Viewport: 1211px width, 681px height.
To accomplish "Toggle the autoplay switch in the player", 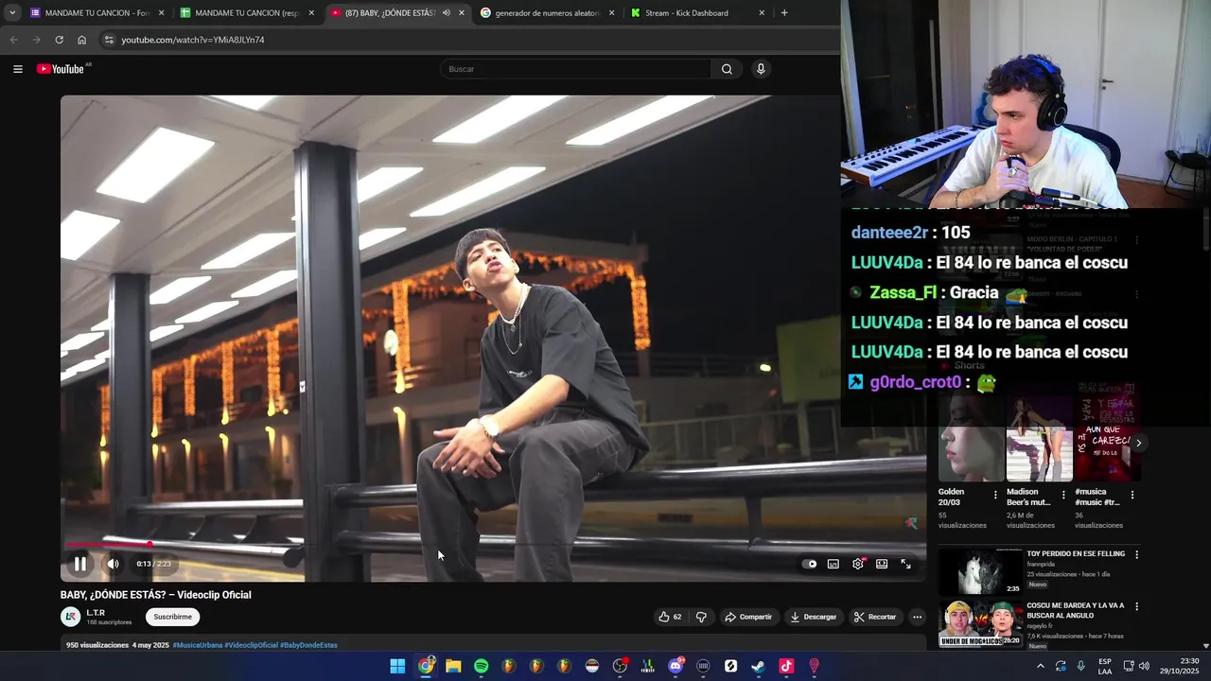I will click(x=810, y=564).
